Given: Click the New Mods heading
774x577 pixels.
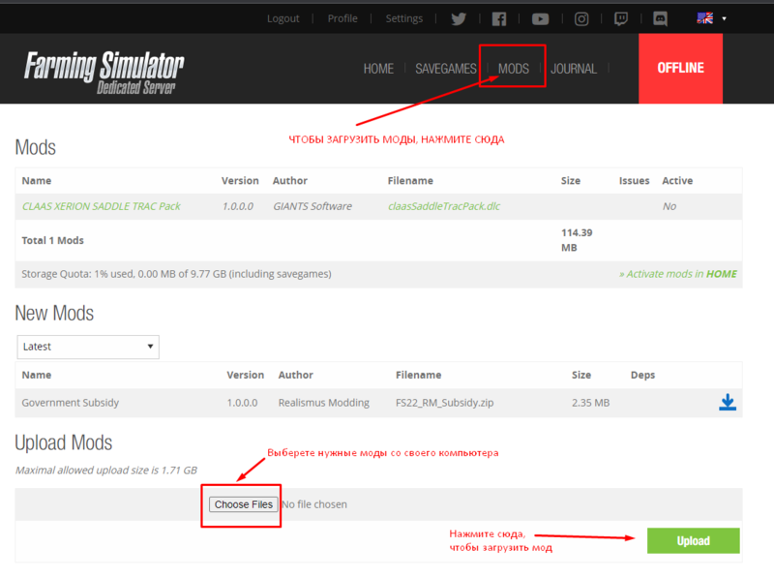Looking at the screenshot, I should (x=54, y=314).
